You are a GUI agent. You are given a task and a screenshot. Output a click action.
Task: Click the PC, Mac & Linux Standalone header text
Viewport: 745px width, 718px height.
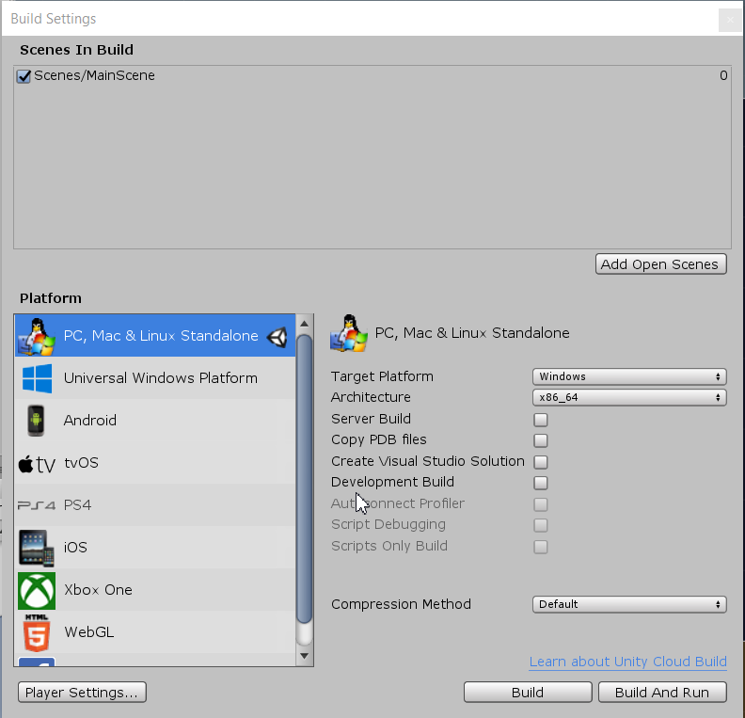[x=472, y=333]
